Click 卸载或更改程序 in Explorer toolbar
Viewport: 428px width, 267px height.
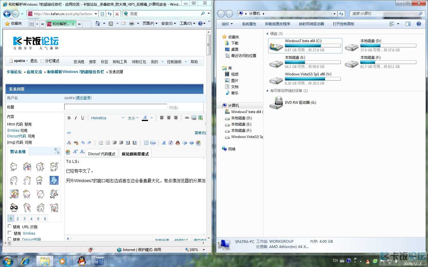coord(278,24)
